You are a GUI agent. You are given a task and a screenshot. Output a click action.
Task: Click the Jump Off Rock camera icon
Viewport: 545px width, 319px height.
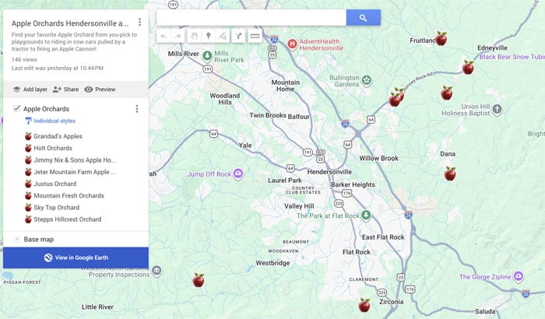pos(238,174)
